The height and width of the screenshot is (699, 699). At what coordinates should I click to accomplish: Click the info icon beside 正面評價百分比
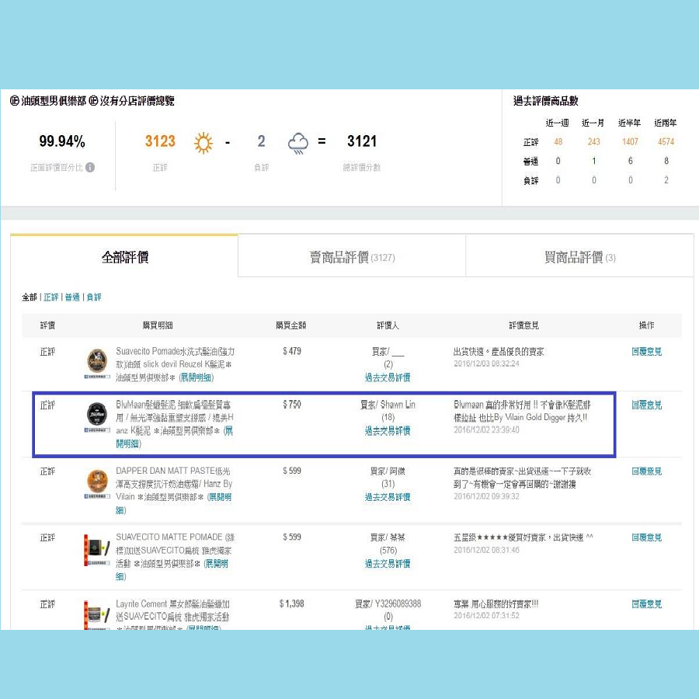90,167
